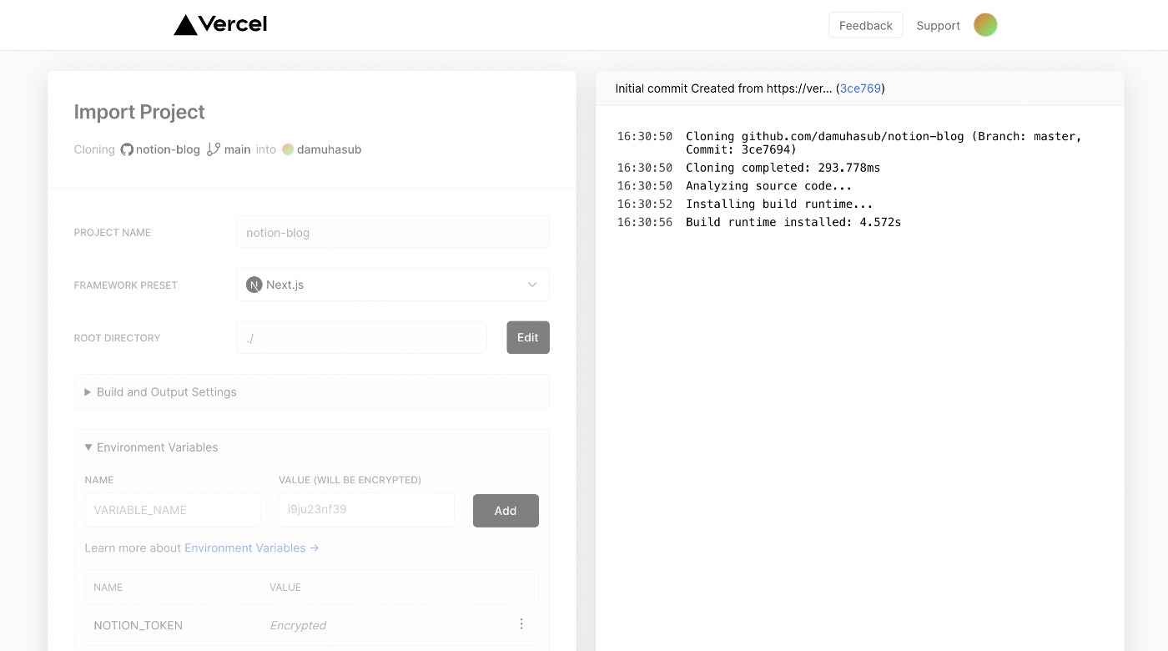Click the Add environment variable button
Screen dimensions: 1168x651
pos(506,511)
